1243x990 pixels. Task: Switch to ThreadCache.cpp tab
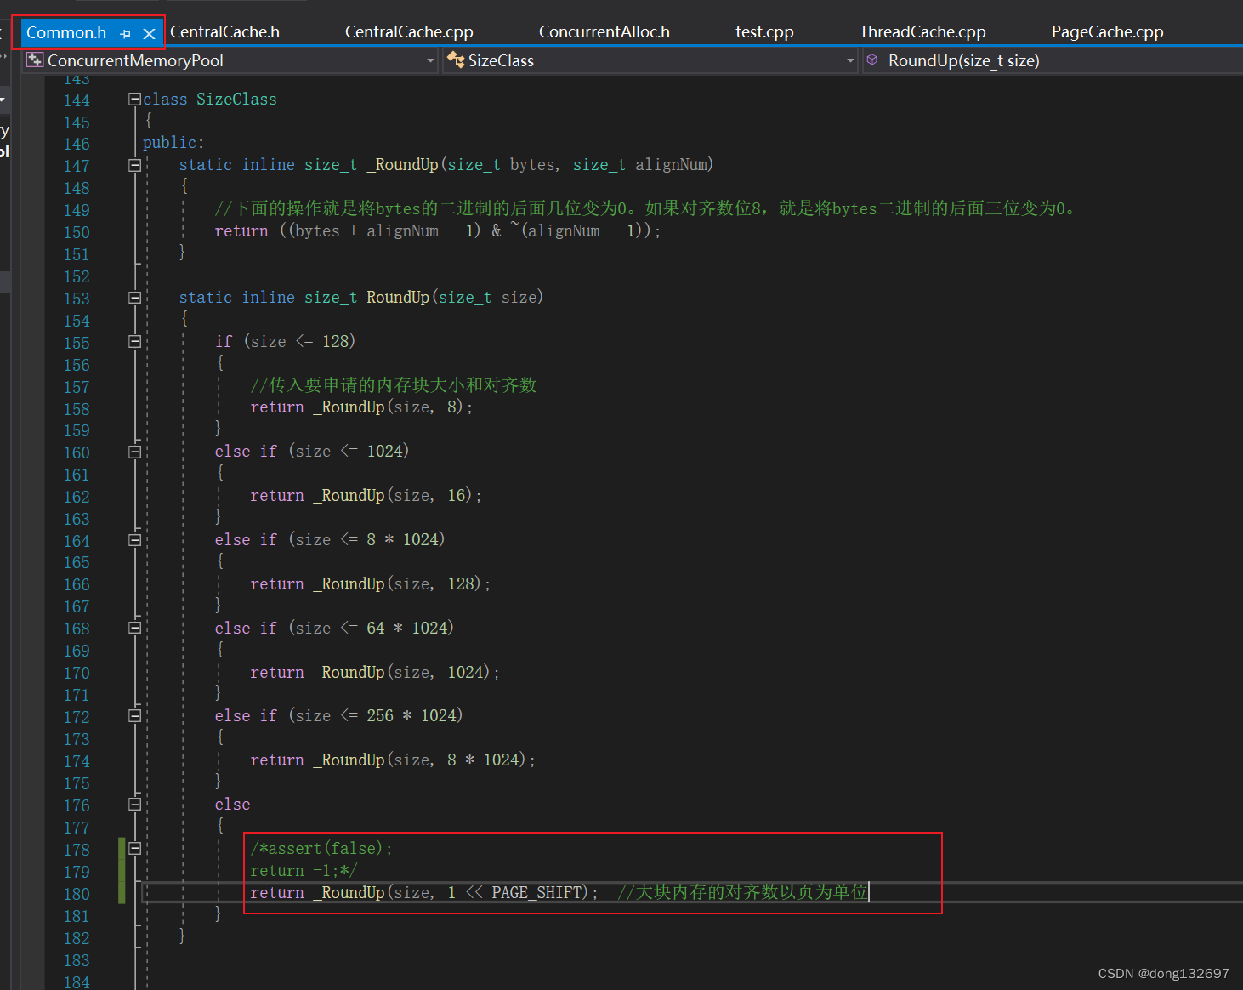922,32
